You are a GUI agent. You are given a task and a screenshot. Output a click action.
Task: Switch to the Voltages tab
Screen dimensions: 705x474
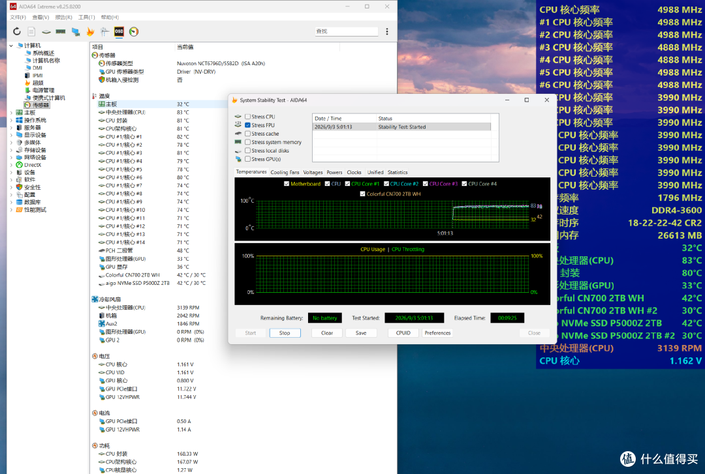coord(313,172)
